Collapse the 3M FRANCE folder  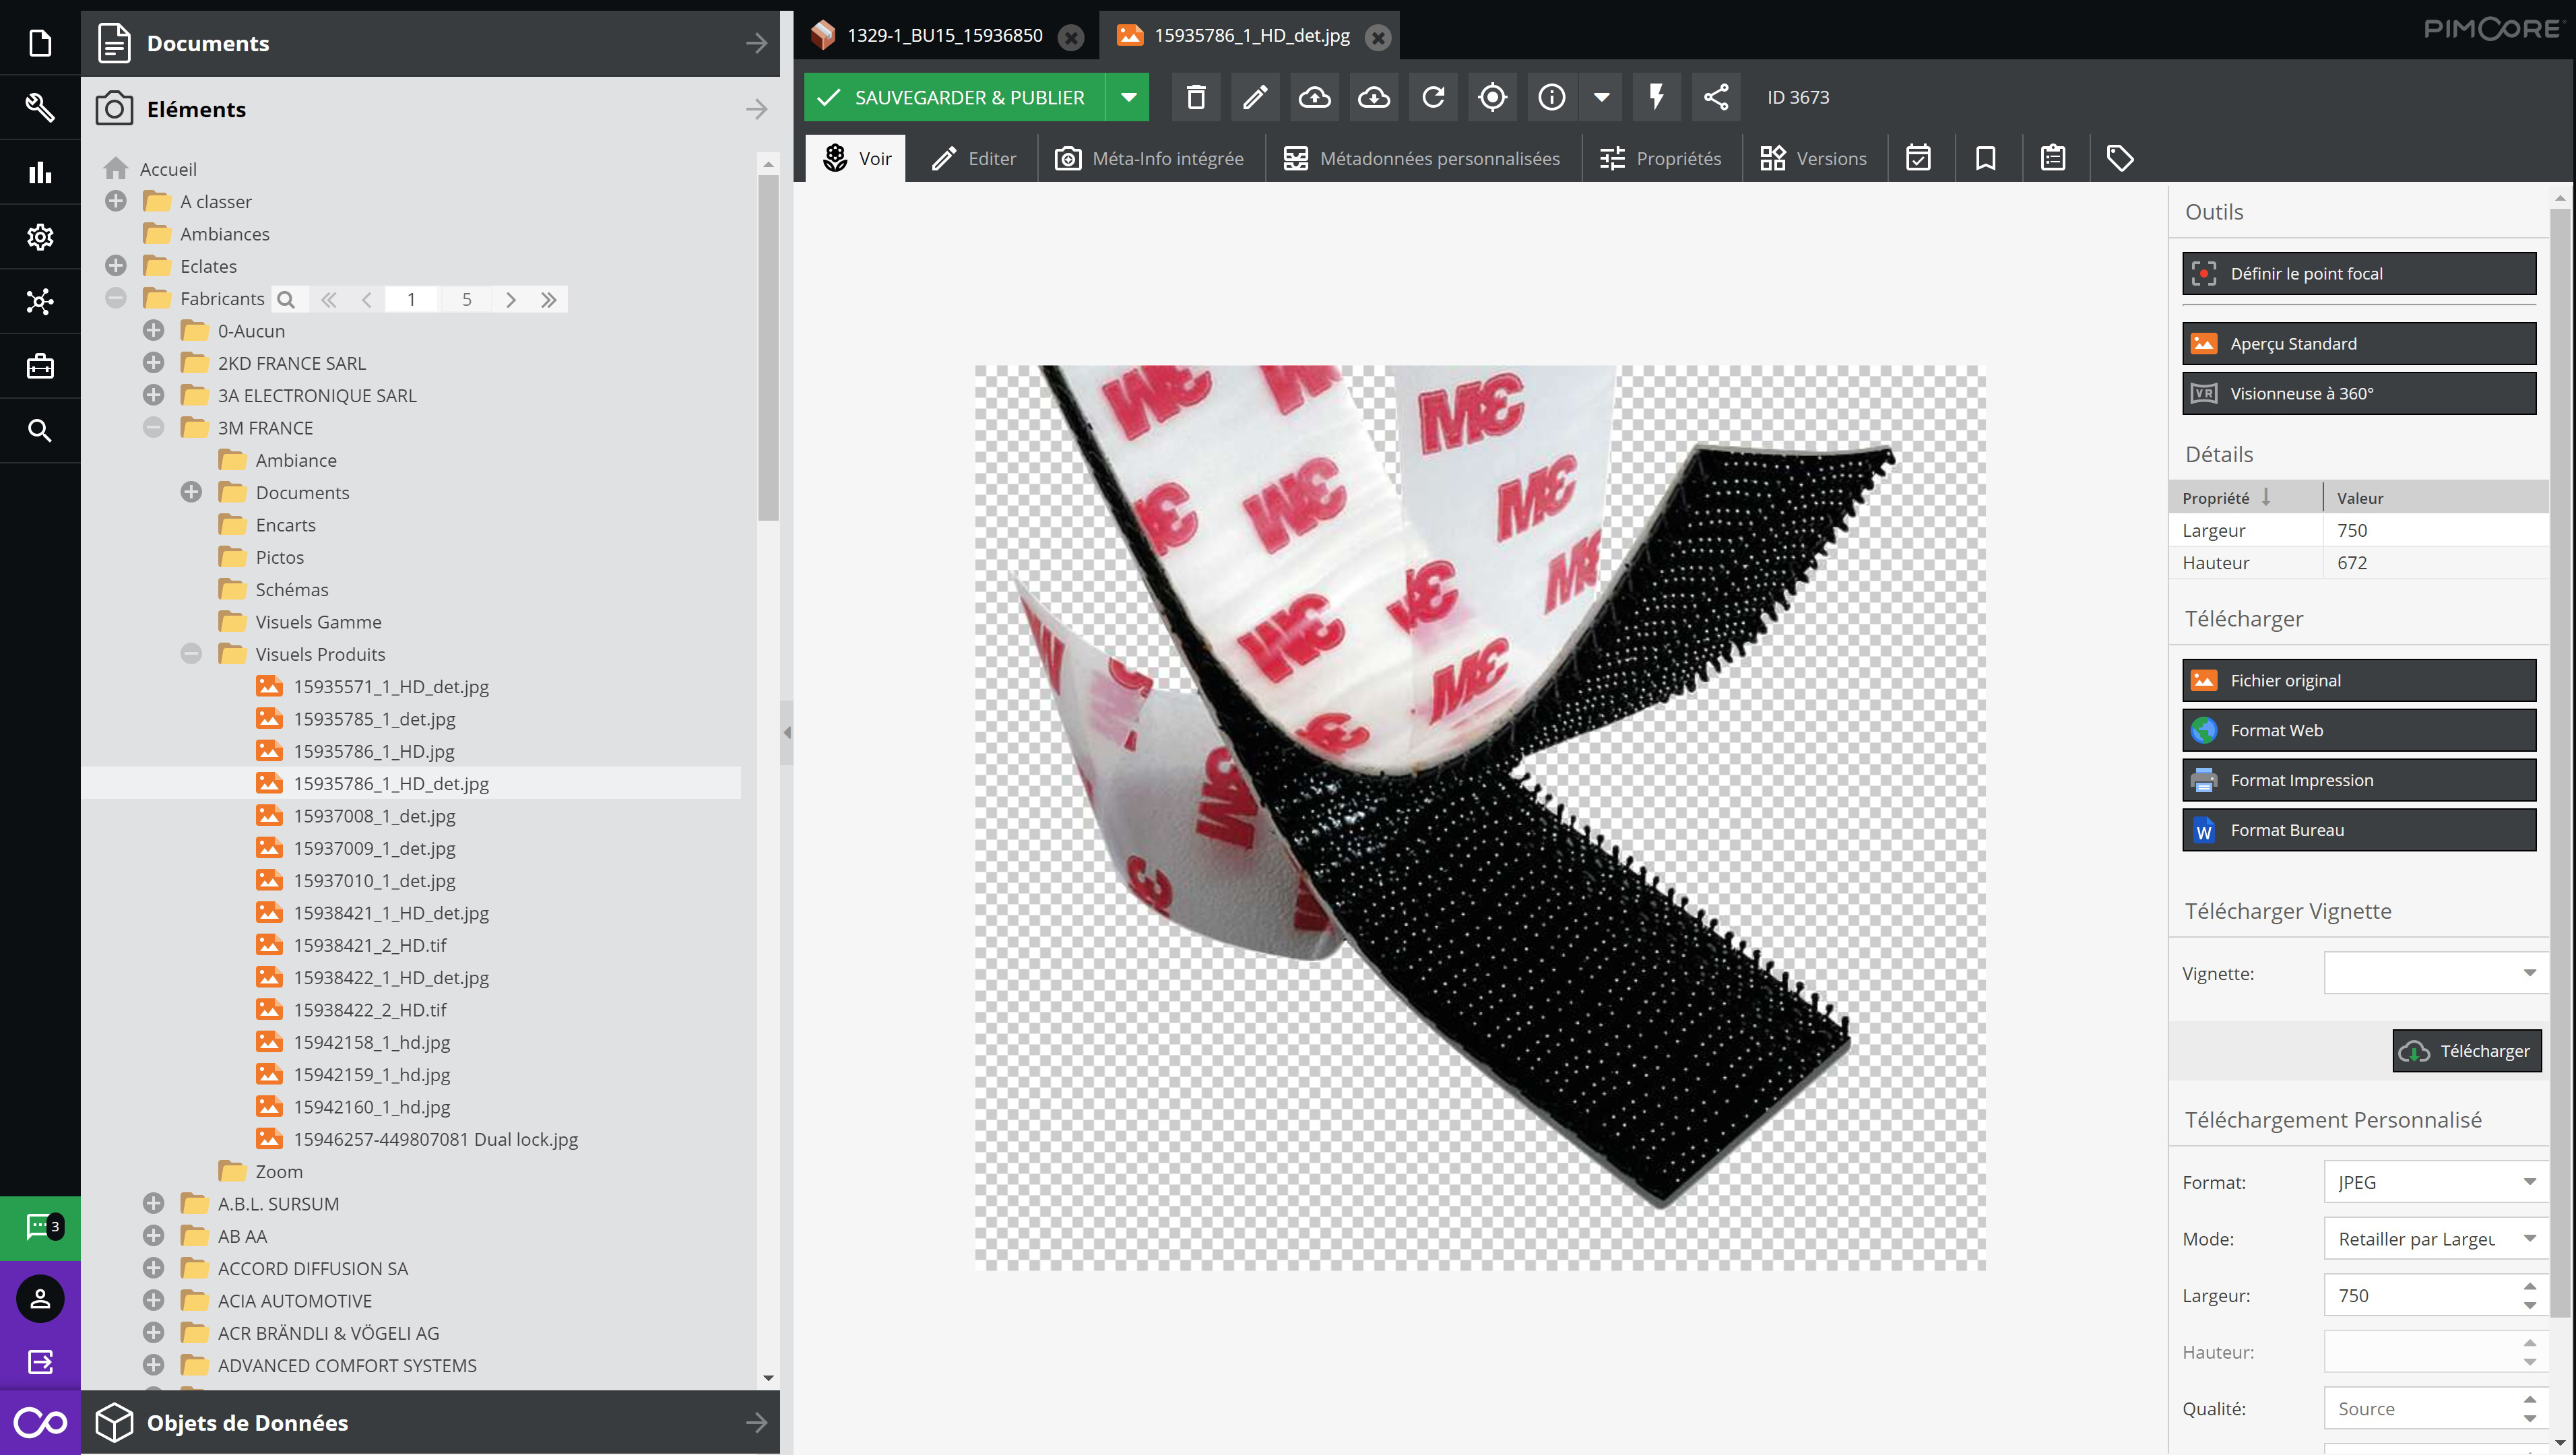153,428
